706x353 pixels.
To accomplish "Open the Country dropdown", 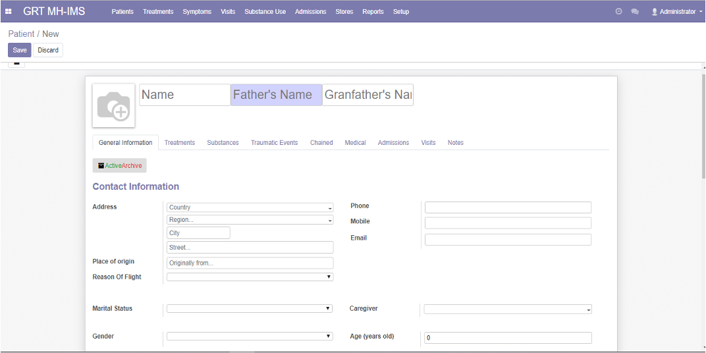I will [x=250, y=207].
